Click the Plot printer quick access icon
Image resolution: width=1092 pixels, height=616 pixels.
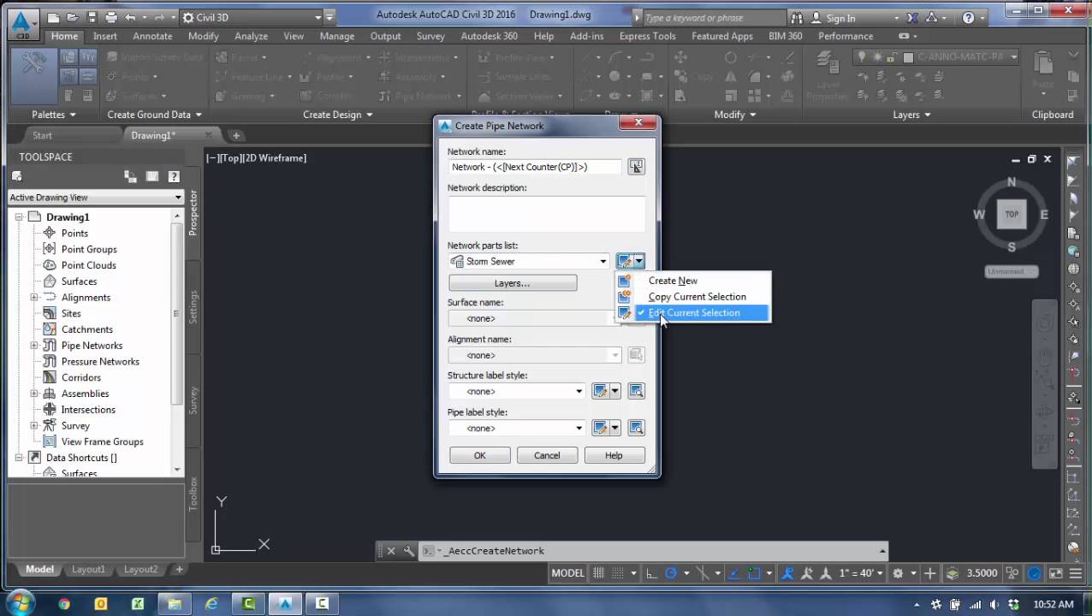(x=111, y=17)
